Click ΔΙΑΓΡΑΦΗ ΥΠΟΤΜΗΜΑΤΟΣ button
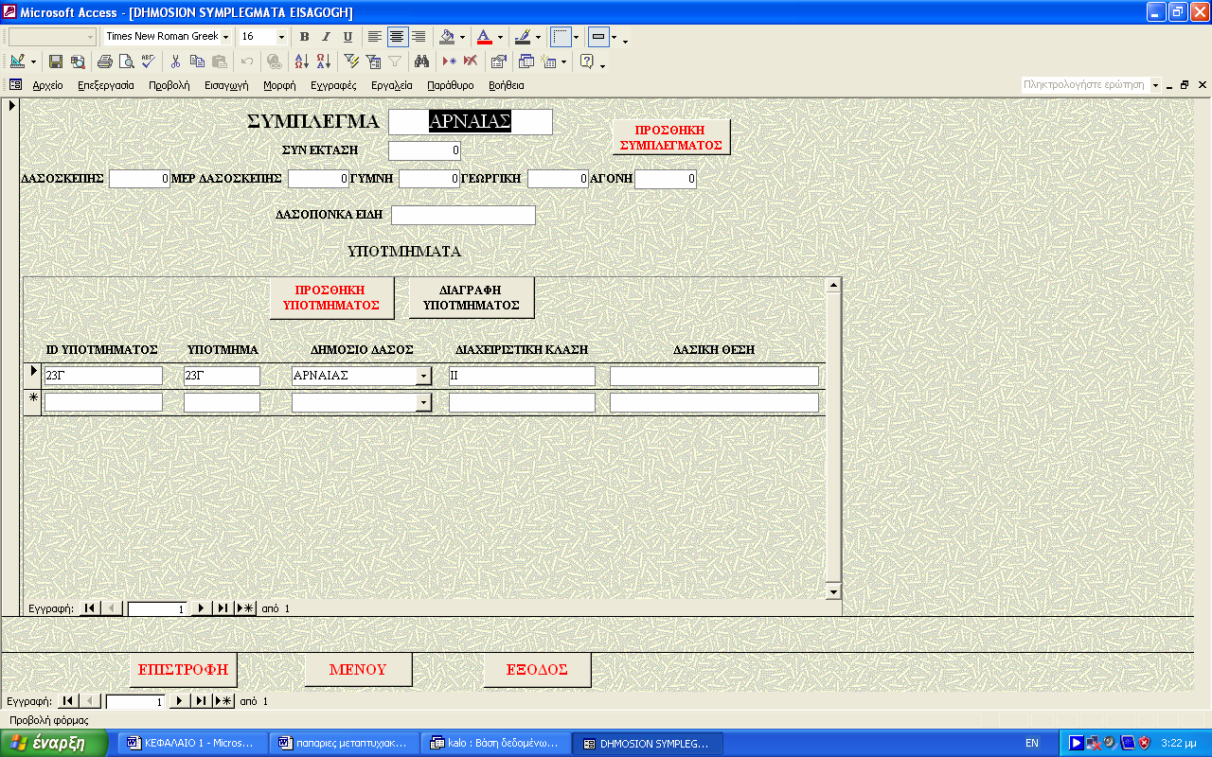The height and width of the screenshot is (757, 1212). (472, 297)
